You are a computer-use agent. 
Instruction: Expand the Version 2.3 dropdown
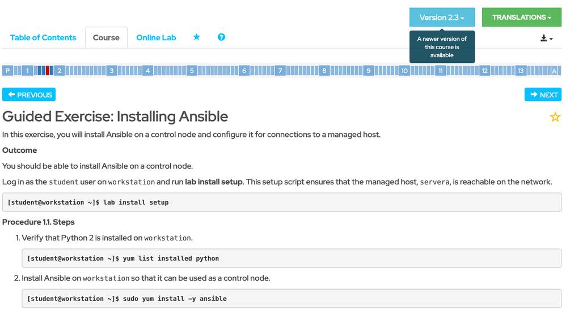[x=442, y=18]
